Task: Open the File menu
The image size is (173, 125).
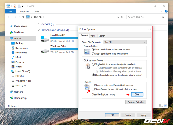Action: (11, 11)
